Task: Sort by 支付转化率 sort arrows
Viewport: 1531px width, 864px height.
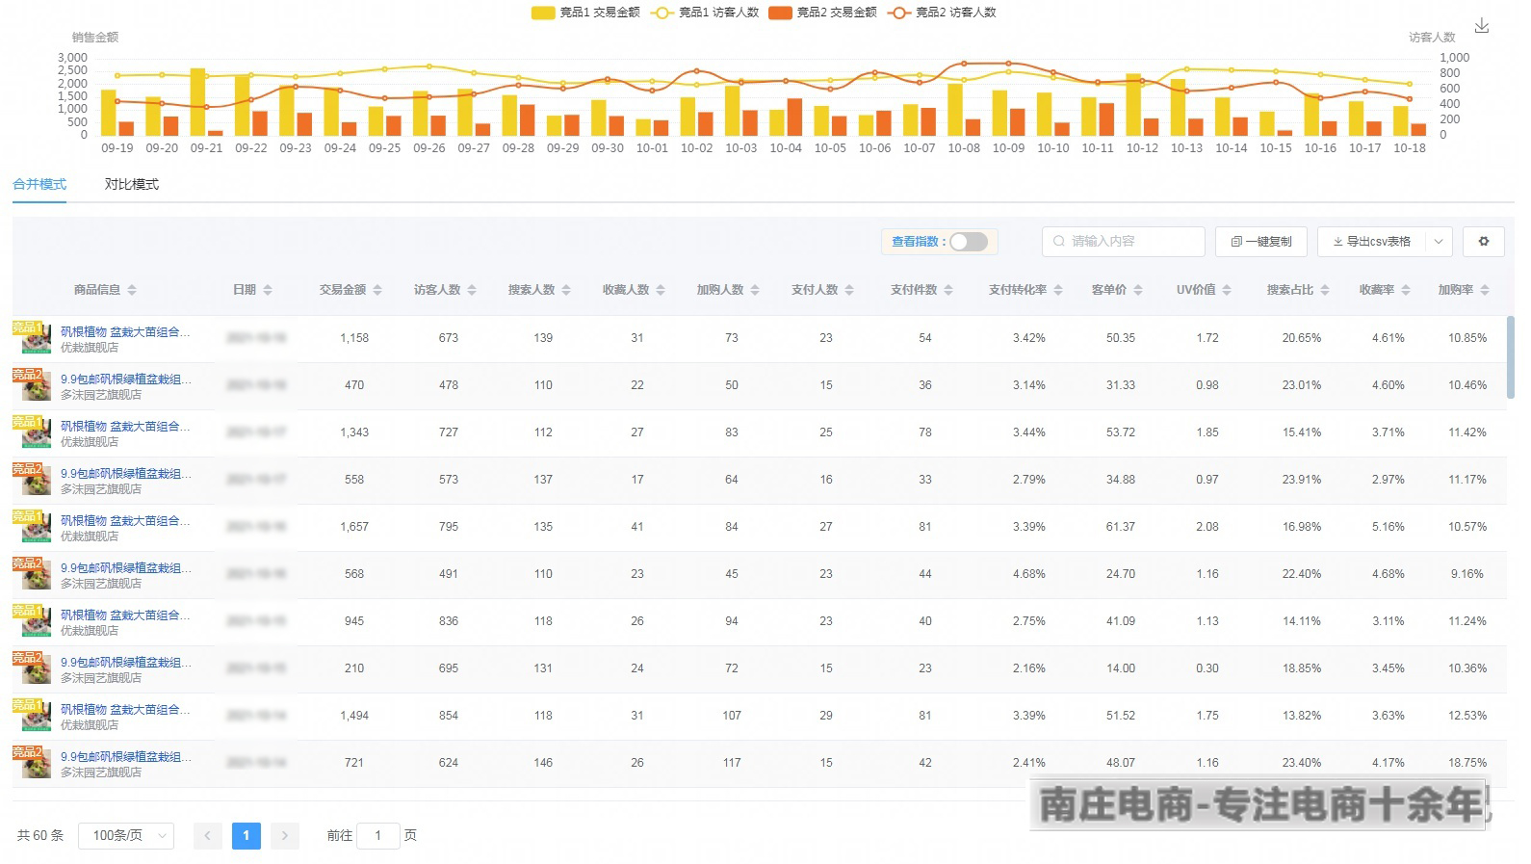Action: pyautogui.click(x=1058, y=290)
